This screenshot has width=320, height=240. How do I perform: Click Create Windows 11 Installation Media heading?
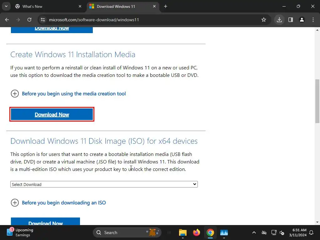(x=73, y=54)
